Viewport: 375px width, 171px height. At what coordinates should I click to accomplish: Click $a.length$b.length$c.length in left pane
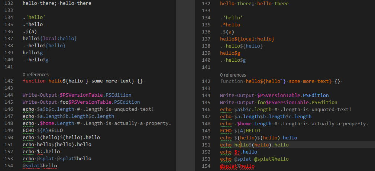[75, 116]
